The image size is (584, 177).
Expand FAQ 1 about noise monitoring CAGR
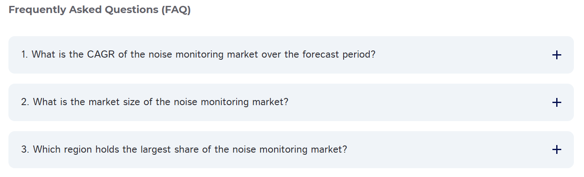coord(198,55)
